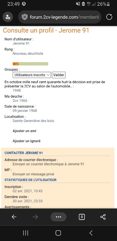The width and height of the screenshot is (117, 241).
Task: Open the three-dot browser menu
Action: click(x=58, y=217)
